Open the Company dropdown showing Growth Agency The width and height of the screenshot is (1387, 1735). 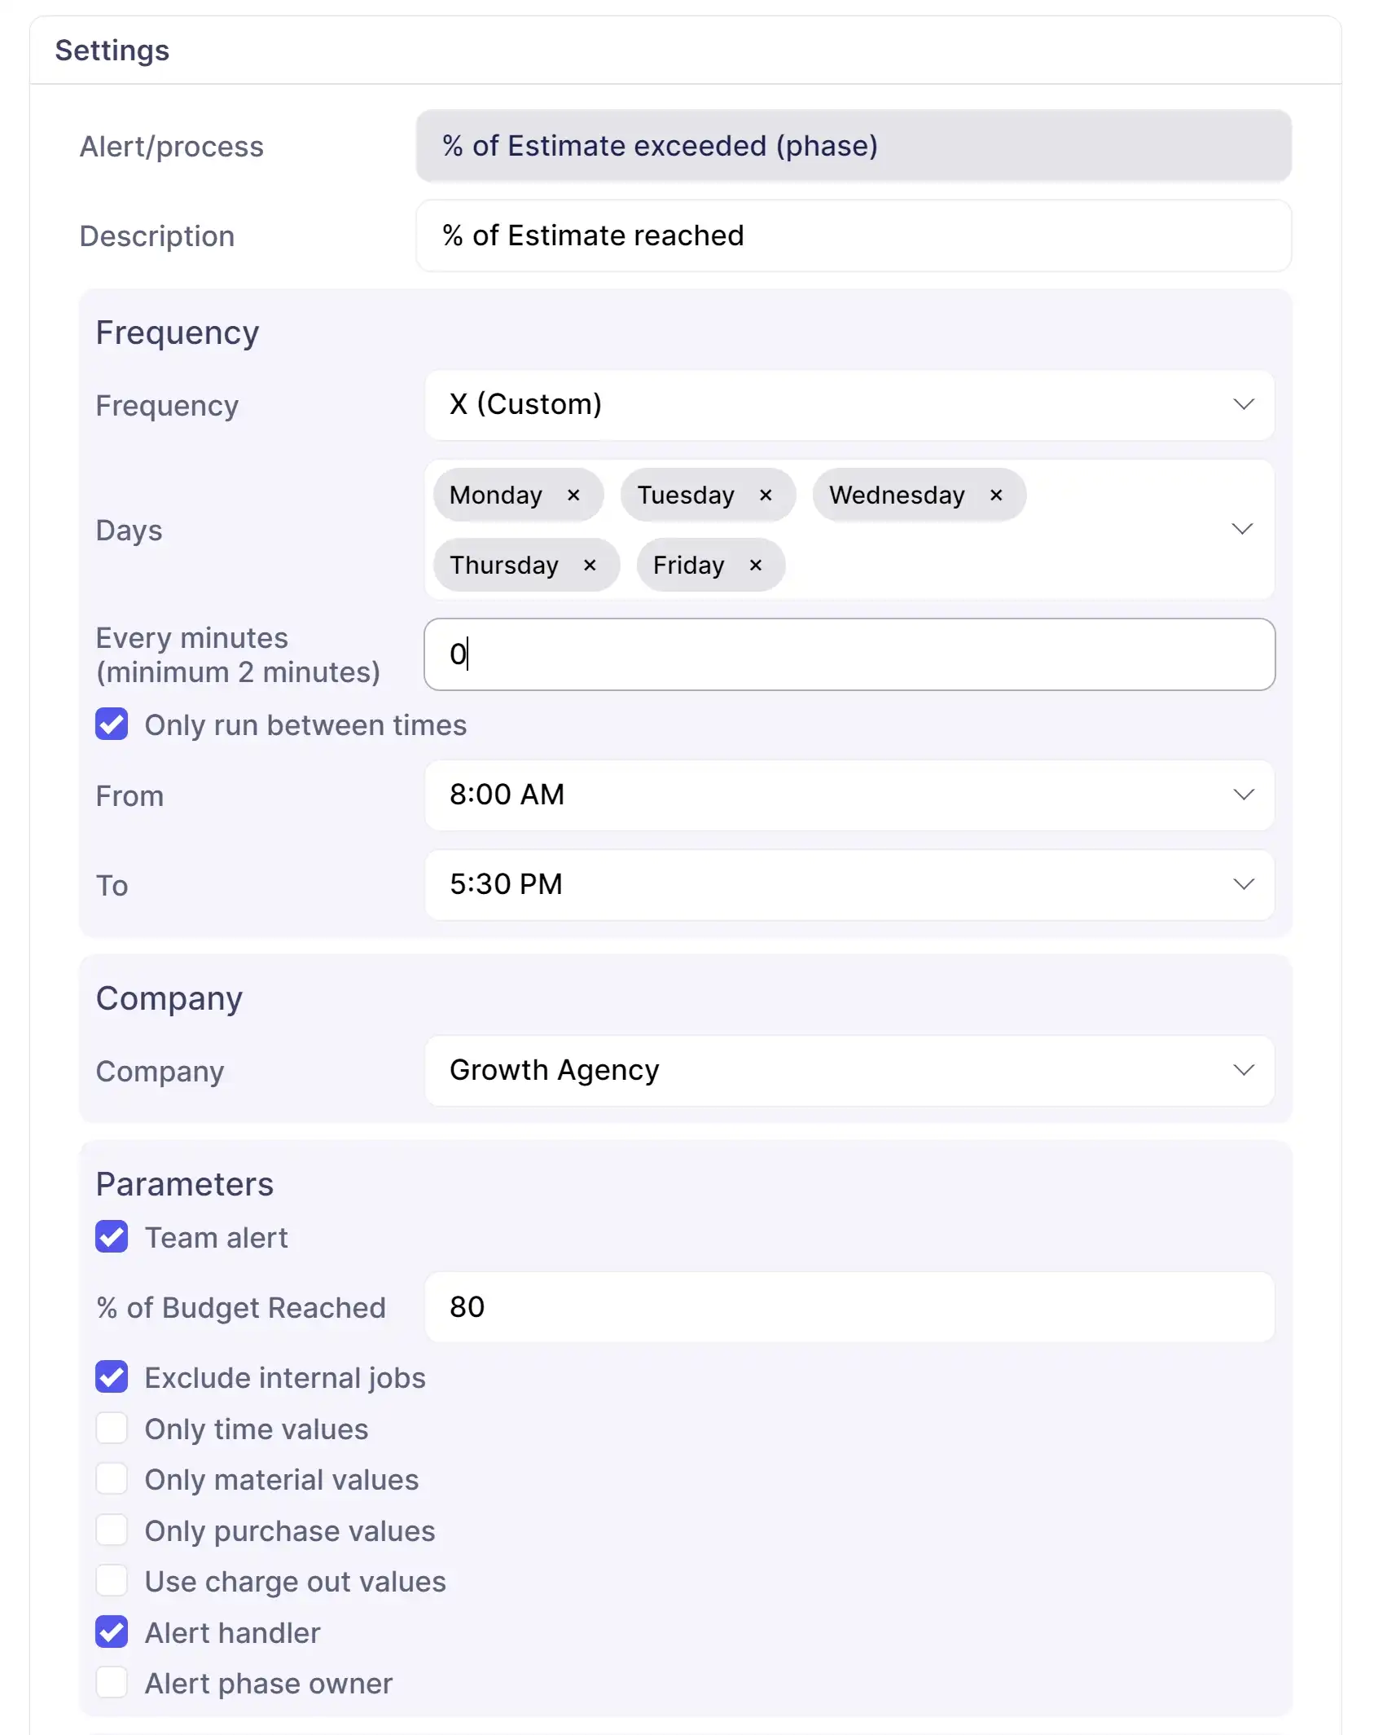(849, 1071)
